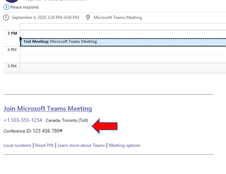This screenshot has width=226, height=174.
Task: Click the info icon beside "Please respond."
Action: click(7, 7)
